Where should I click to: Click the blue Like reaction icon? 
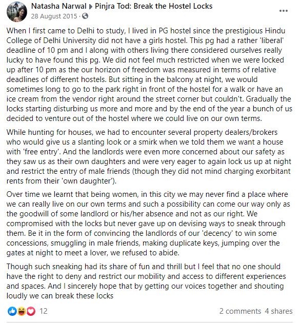pos(12,311)
